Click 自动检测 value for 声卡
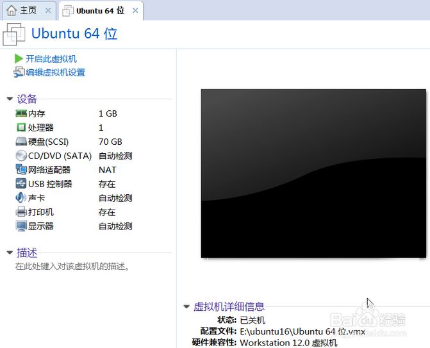Viewport: 430px width, 348px height. point(115,198)
